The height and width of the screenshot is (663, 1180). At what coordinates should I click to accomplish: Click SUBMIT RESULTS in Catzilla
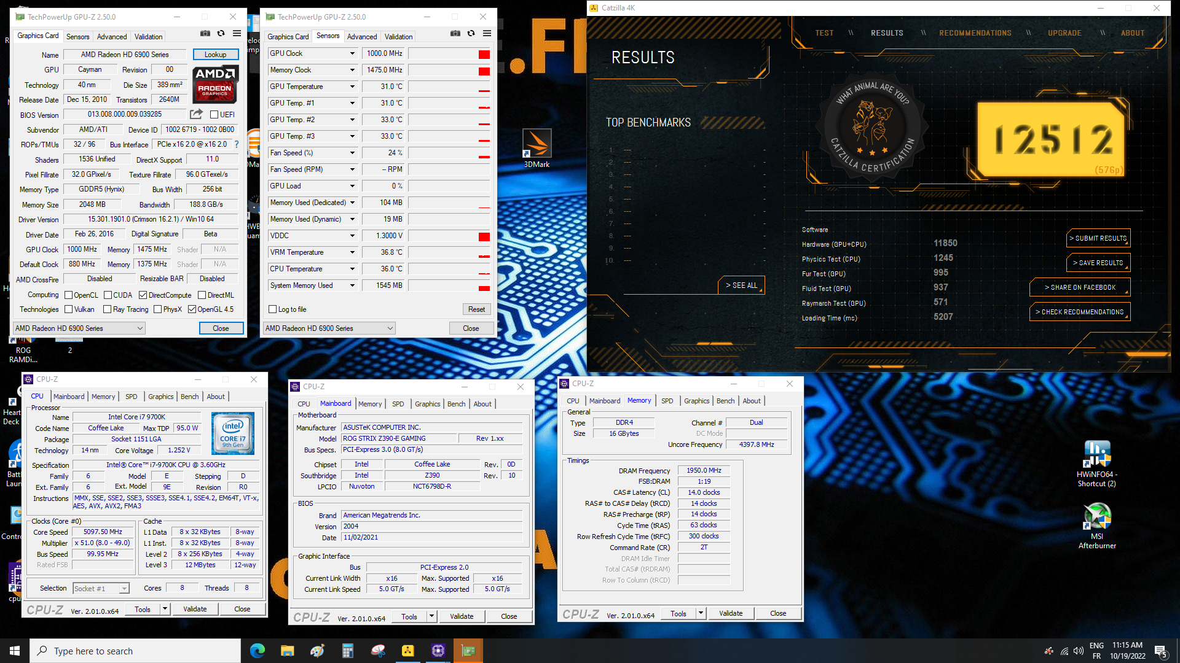tap(1098, 238)
